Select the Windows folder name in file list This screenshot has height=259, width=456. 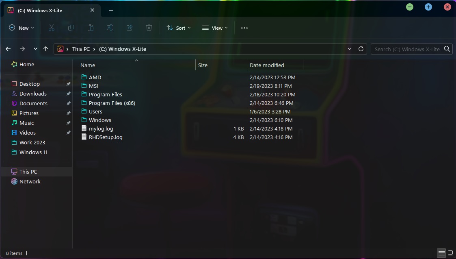pos(100,120)
